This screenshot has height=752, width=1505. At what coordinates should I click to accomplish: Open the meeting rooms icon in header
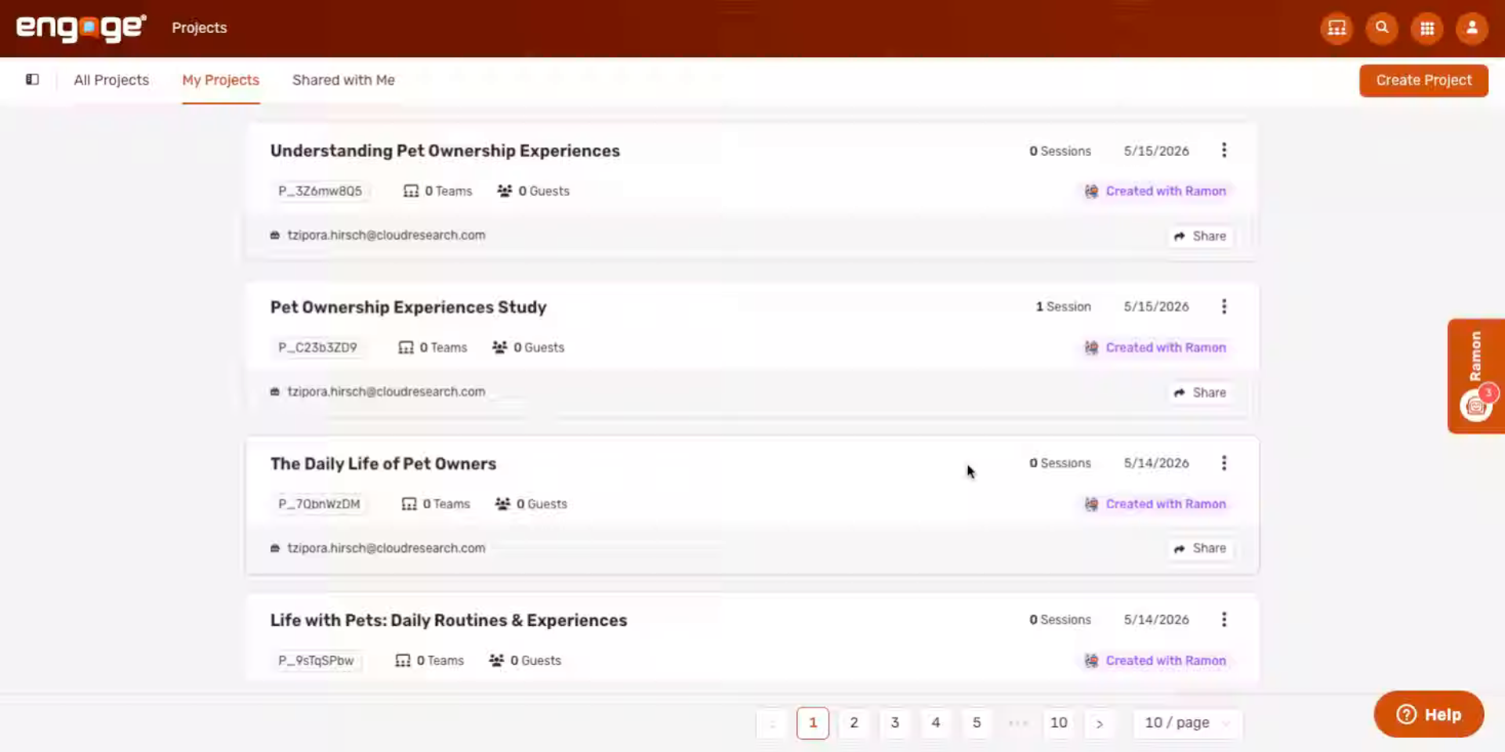pos(1336,28)
